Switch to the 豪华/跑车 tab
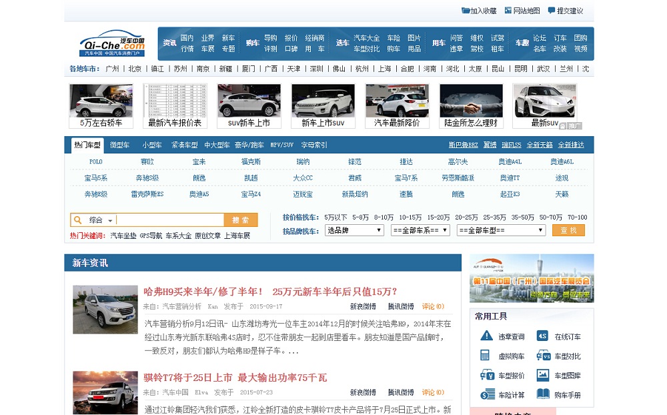Viewport: 667px width, 415px height. coord(249,145)
